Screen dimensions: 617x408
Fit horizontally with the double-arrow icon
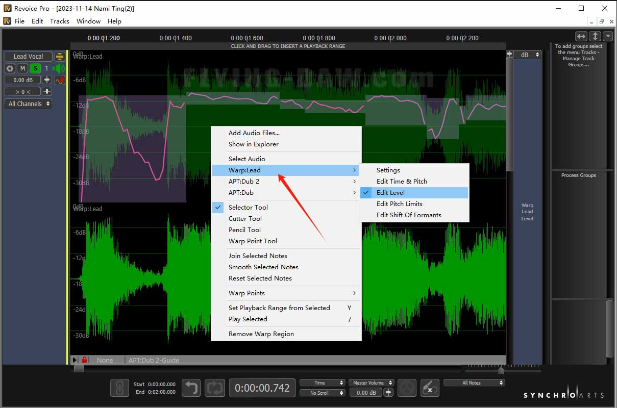click(x=581, y=36)
